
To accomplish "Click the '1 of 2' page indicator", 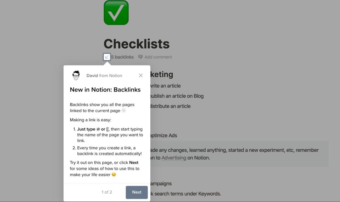I will pyautogui.click(x=107, y=192).
